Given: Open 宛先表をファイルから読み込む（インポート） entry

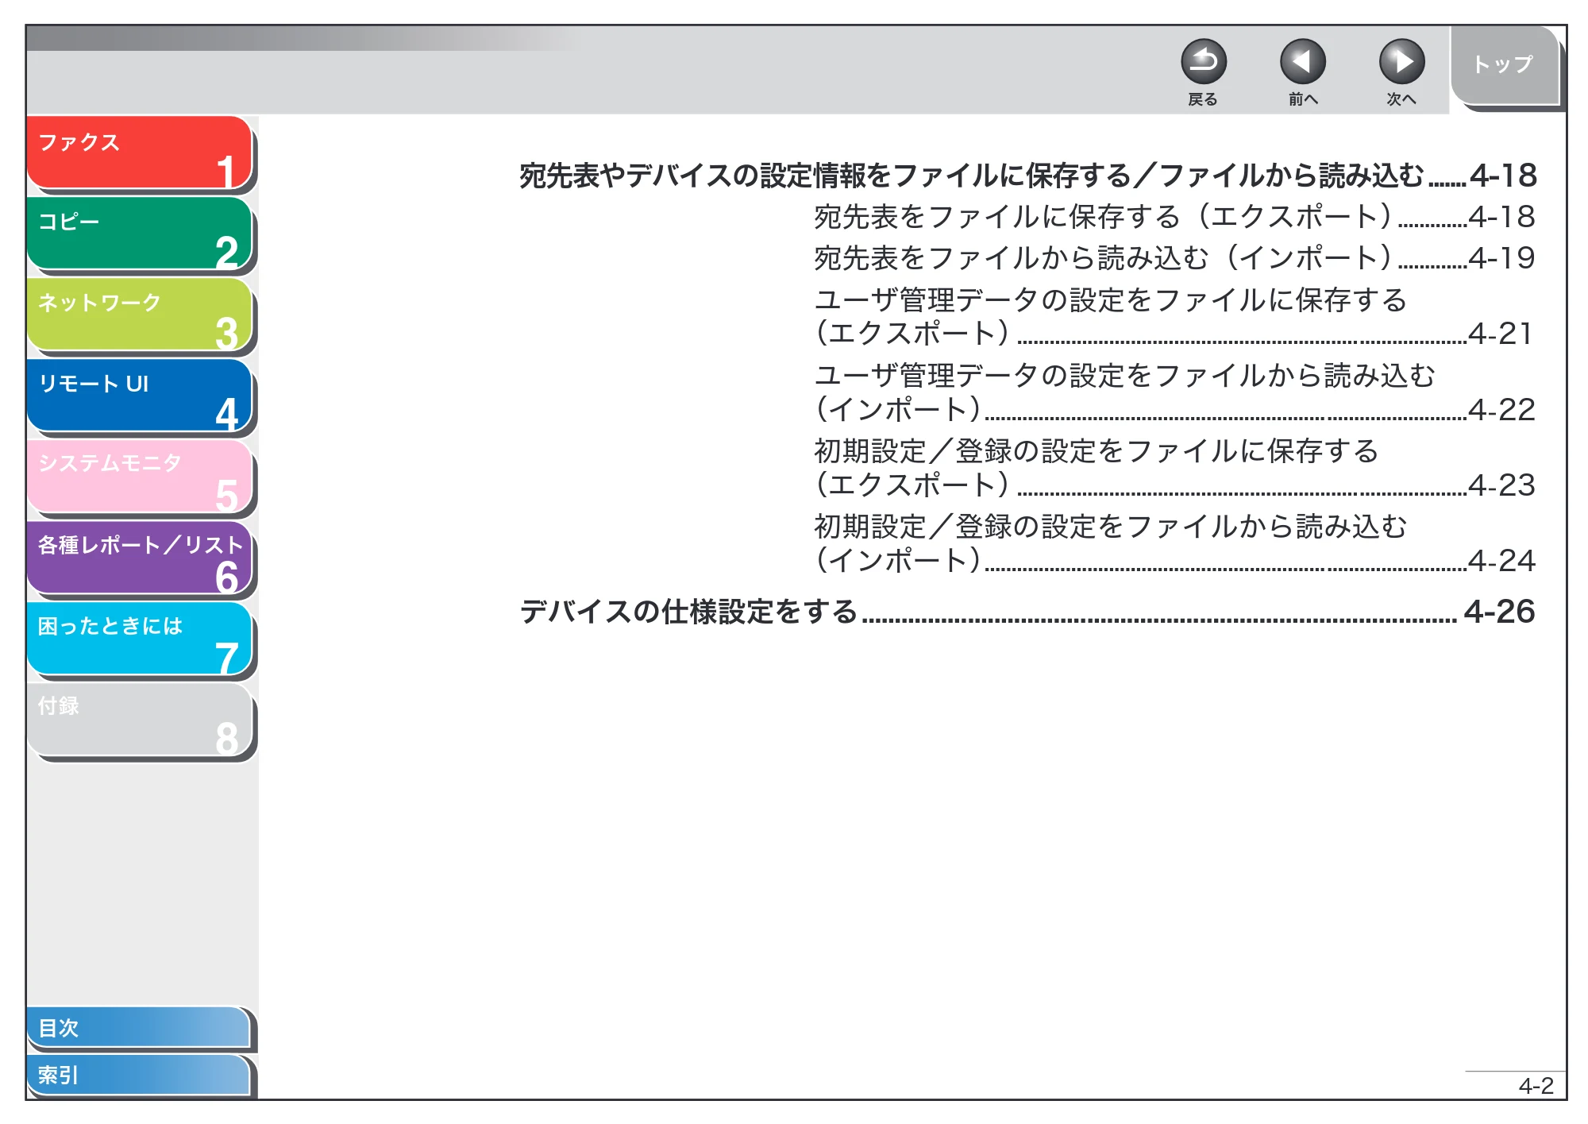Looking at the screenshot, I should 1174,258.
